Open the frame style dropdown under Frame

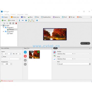11,59
